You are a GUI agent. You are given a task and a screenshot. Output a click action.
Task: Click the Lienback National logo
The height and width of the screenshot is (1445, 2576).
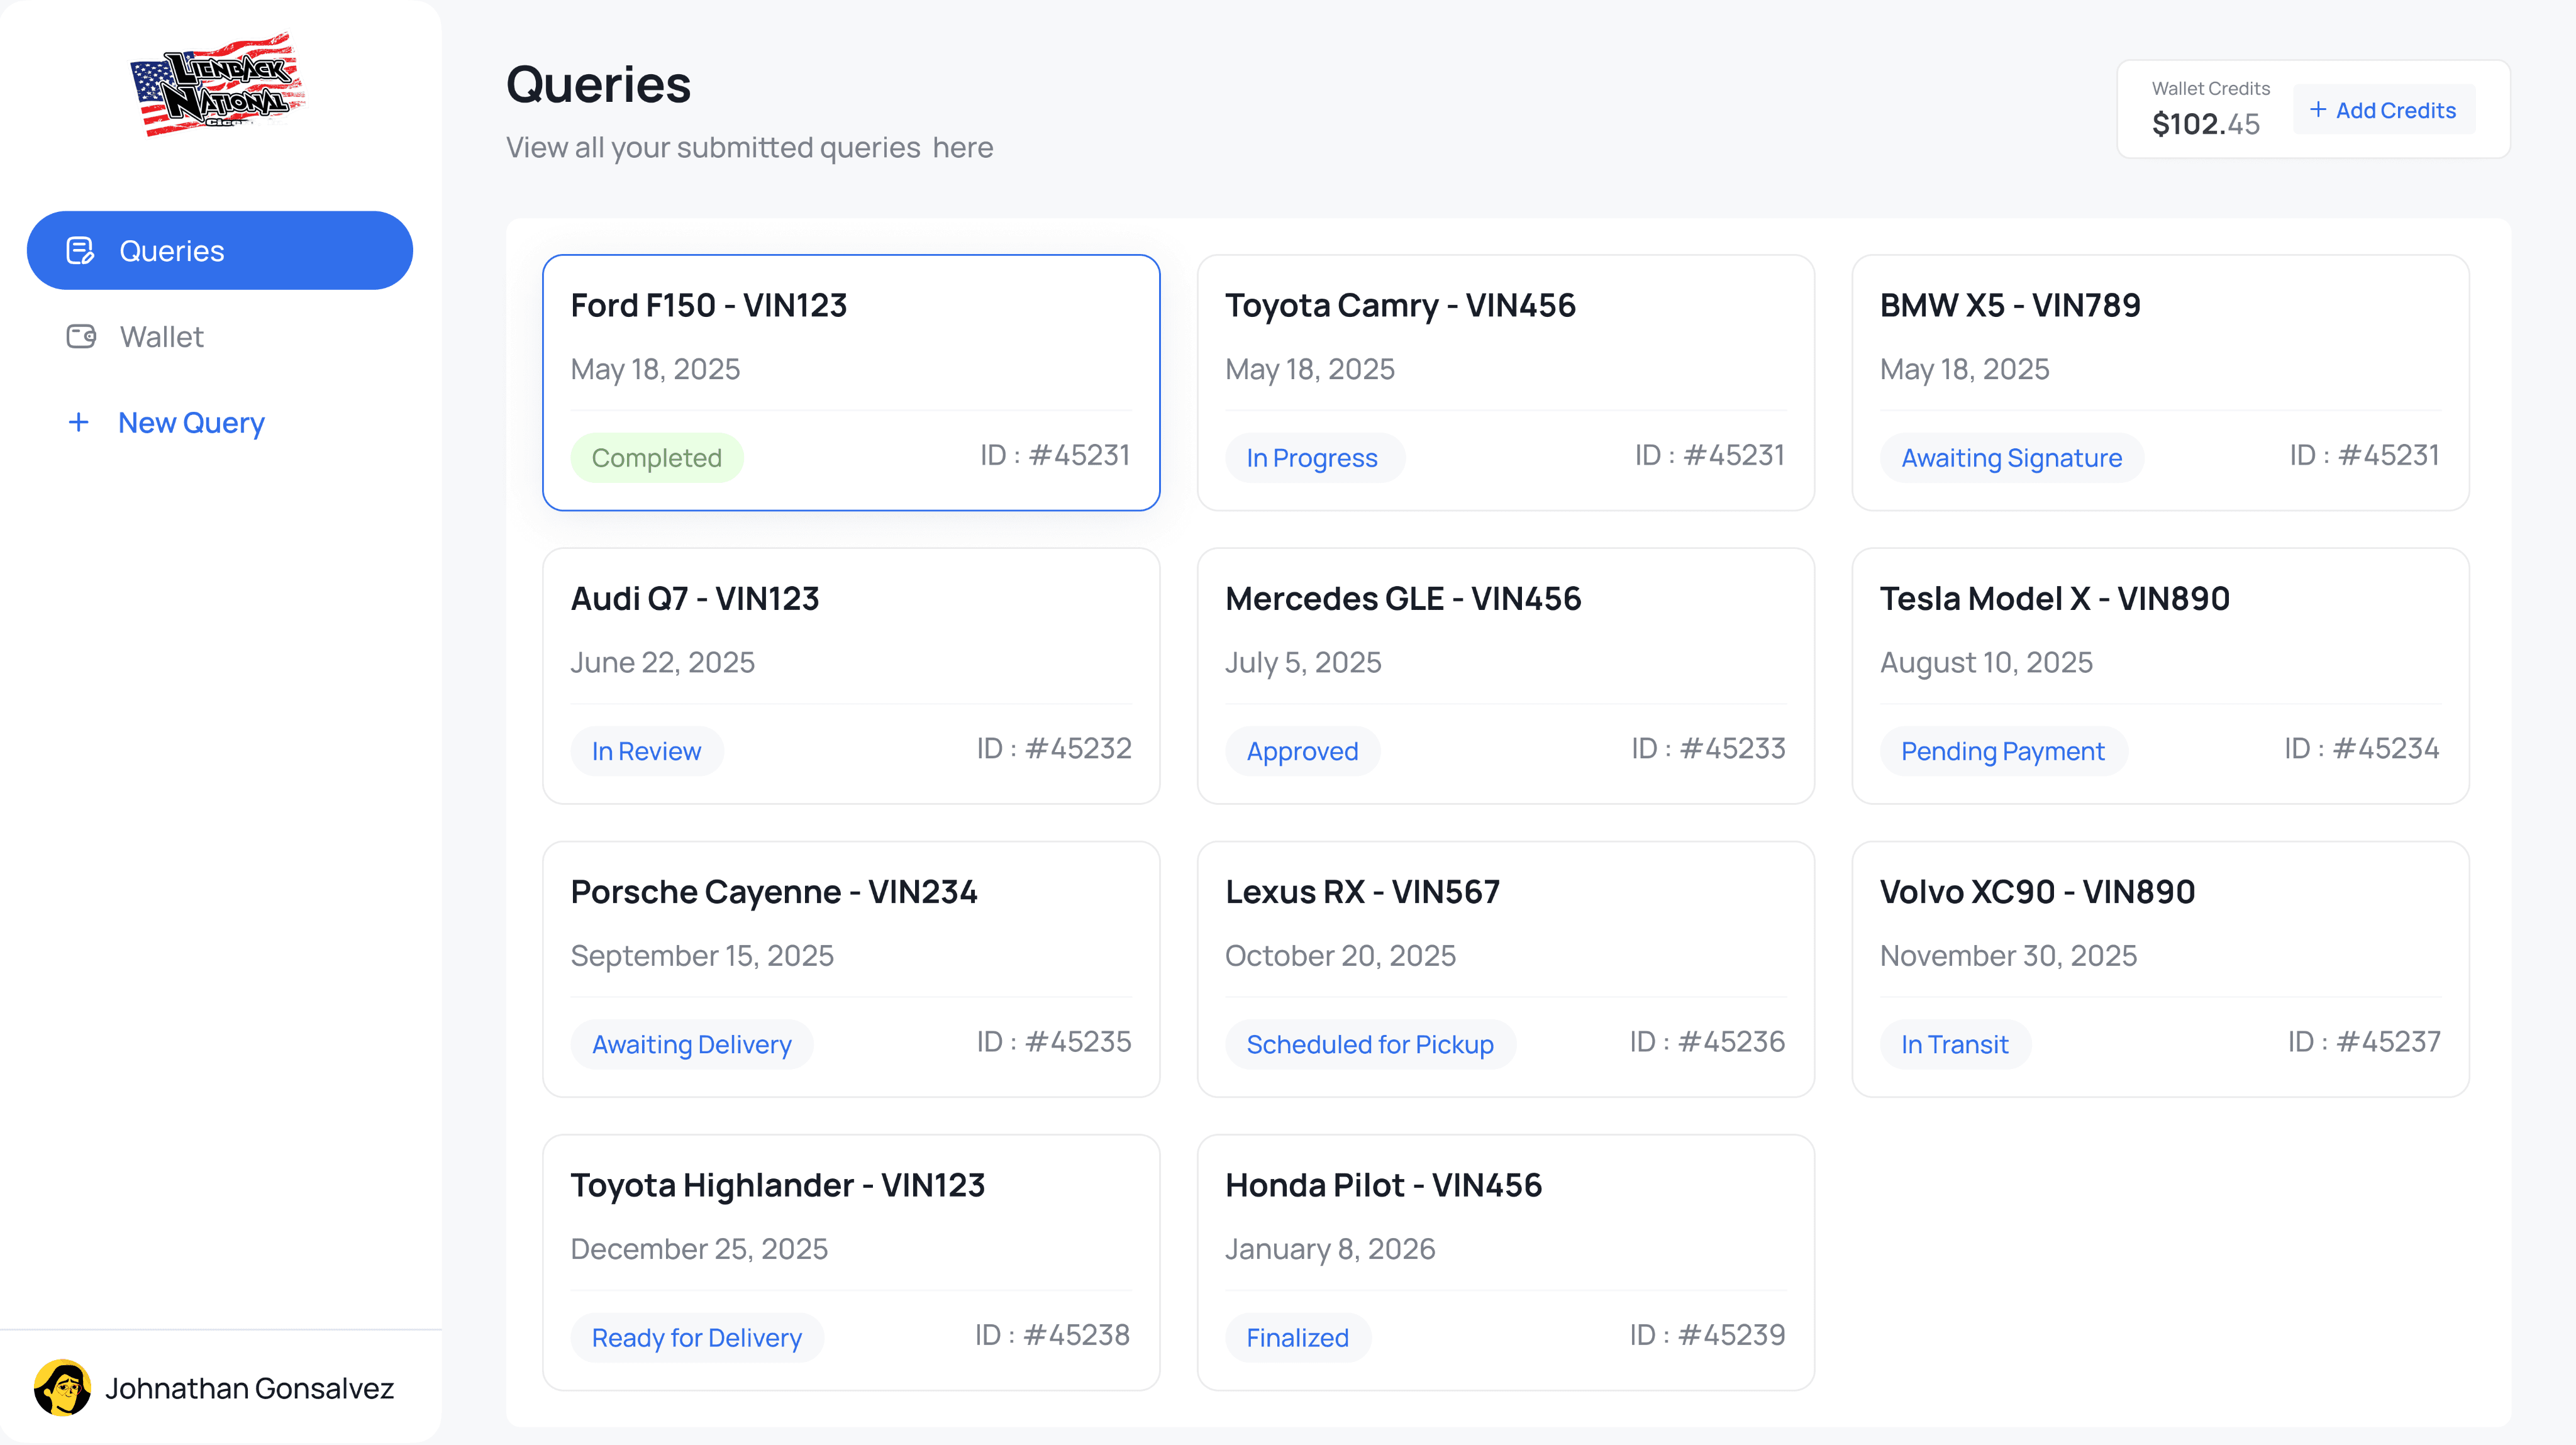217,85
